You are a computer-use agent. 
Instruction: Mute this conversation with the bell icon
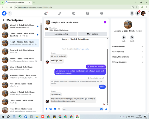(124, 37)
